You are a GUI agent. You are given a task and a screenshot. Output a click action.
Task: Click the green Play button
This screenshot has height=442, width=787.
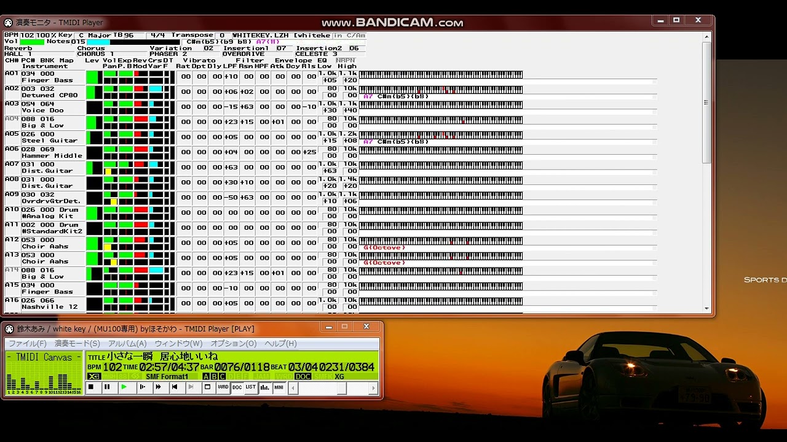[x=124, y=387]
